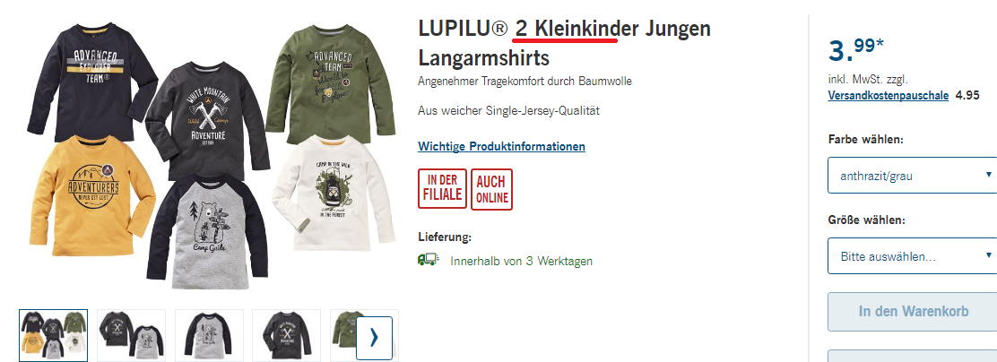Open the Versandkostenpauschale link
Viewport: 997px width, 362px height.
(x=889, y=95)
